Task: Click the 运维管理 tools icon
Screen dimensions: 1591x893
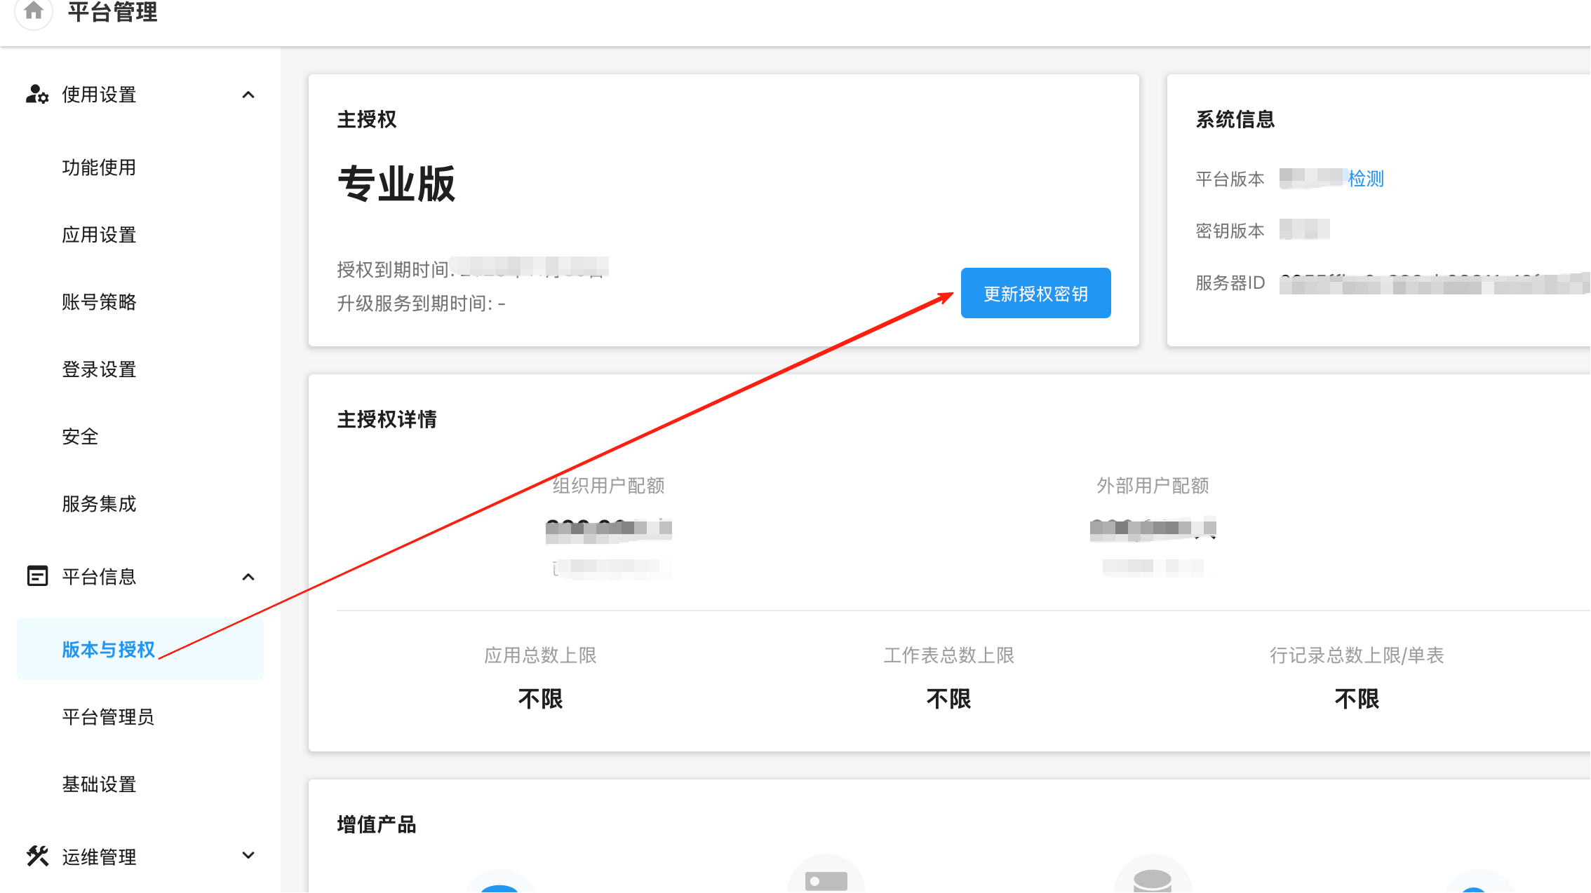Action: pyautogui.click(x=37, y=856)
